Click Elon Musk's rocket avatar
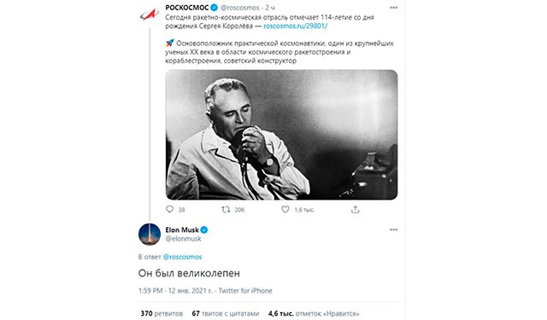This screenshot has height=320, width=547. [150, 234]
